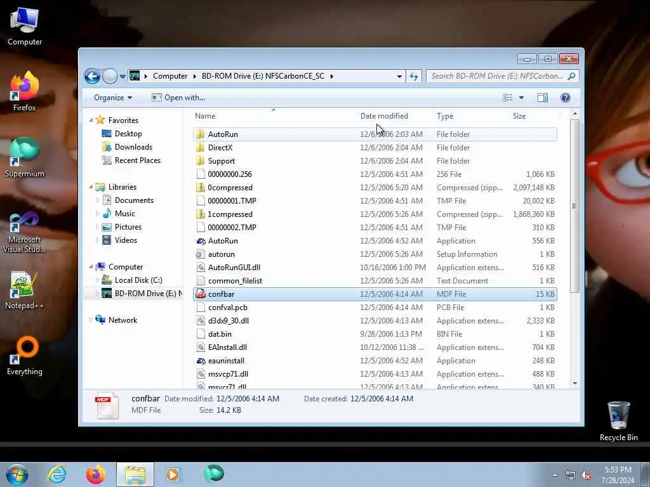Select the Music library
The image size is (650, 487).
pyautogui.click(x=125, y=214)
